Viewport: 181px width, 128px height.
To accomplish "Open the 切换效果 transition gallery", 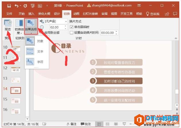I will pos(19,27).
